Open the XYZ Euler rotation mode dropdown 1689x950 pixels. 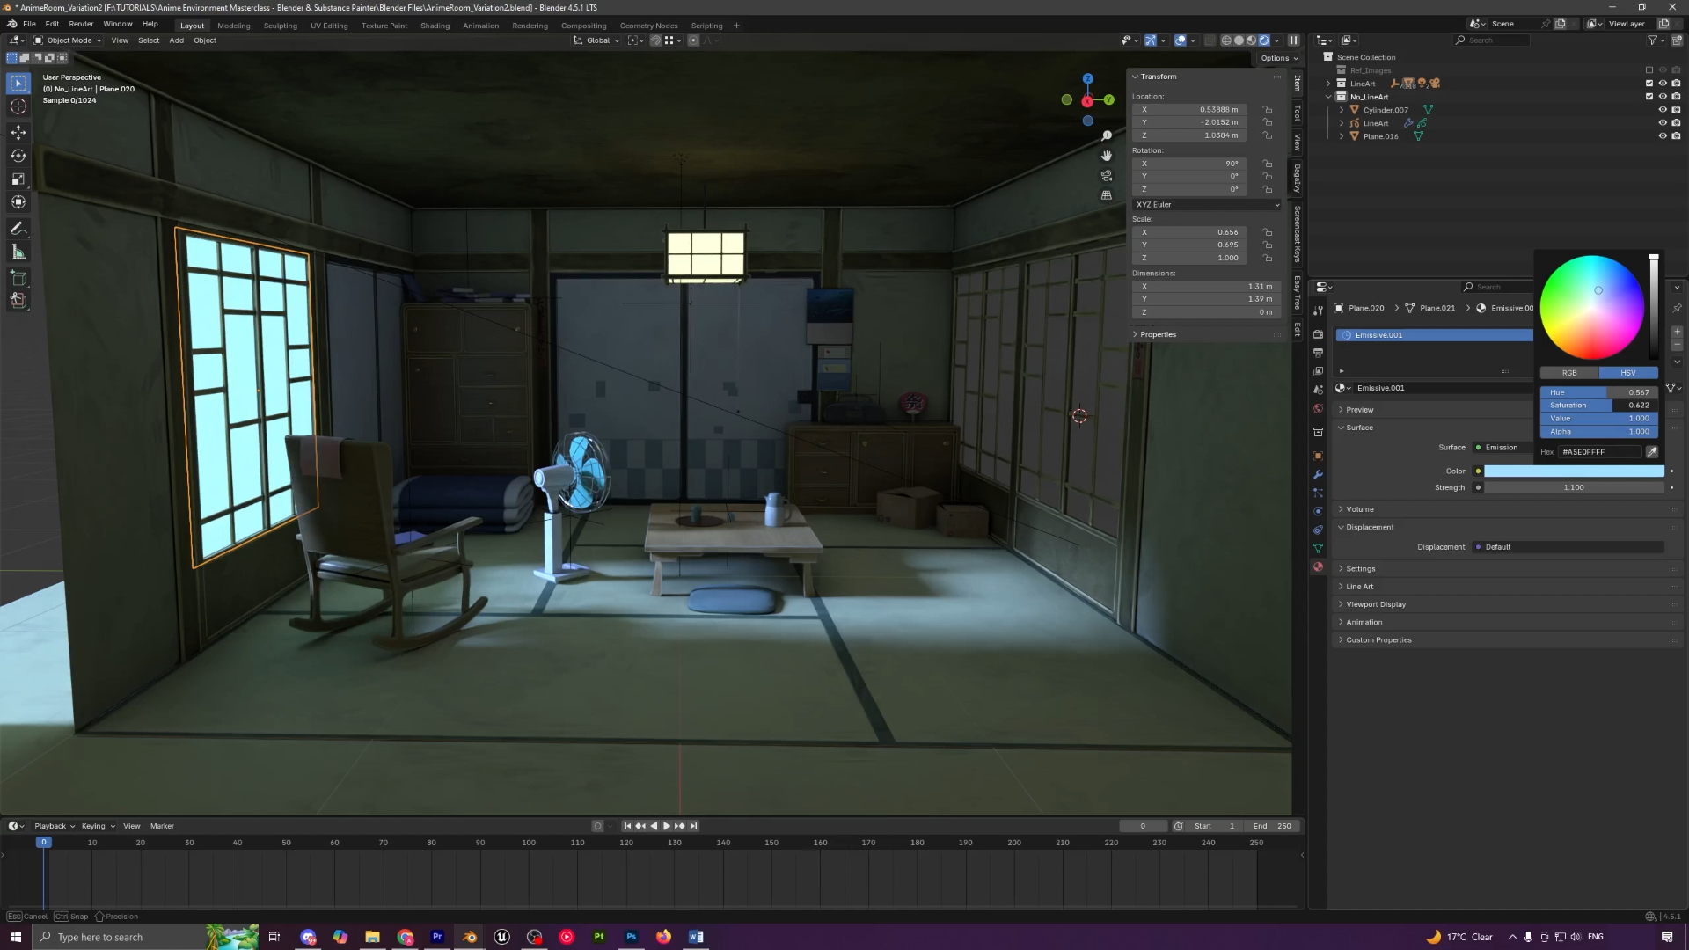click(x=1207, y=204)
